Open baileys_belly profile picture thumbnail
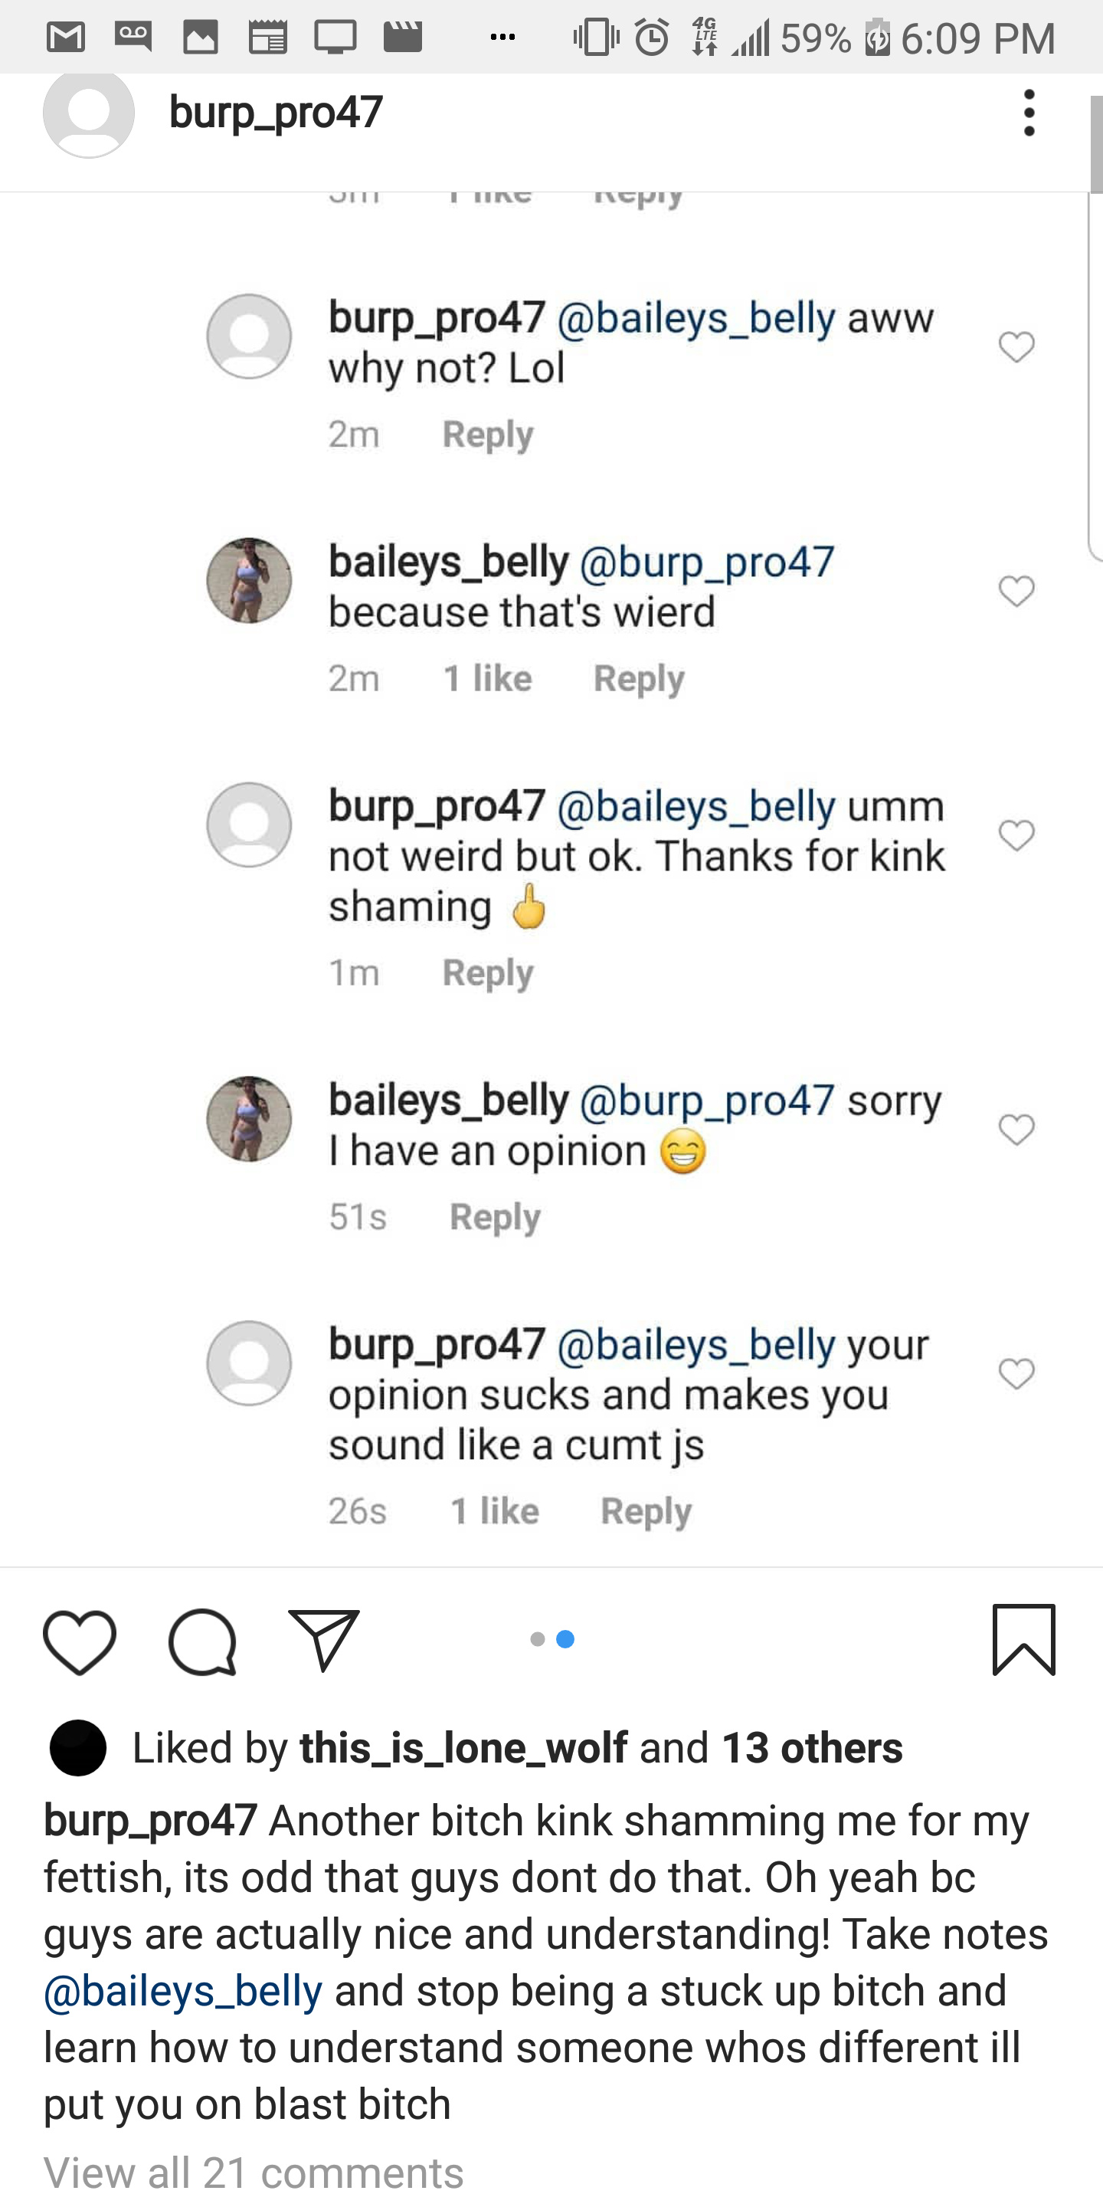Screen dimensions: 1103x2207 tap(249, 580)
